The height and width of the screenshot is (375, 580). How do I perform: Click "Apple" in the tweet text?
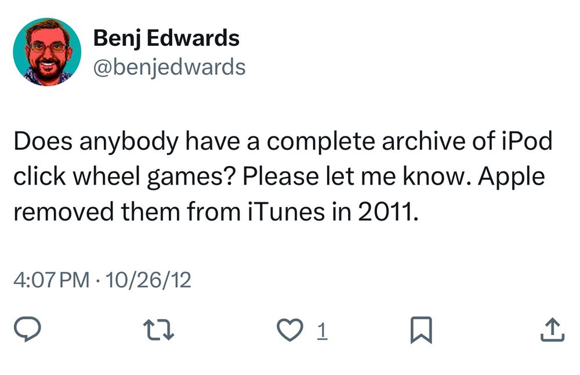tap(512, 177)
